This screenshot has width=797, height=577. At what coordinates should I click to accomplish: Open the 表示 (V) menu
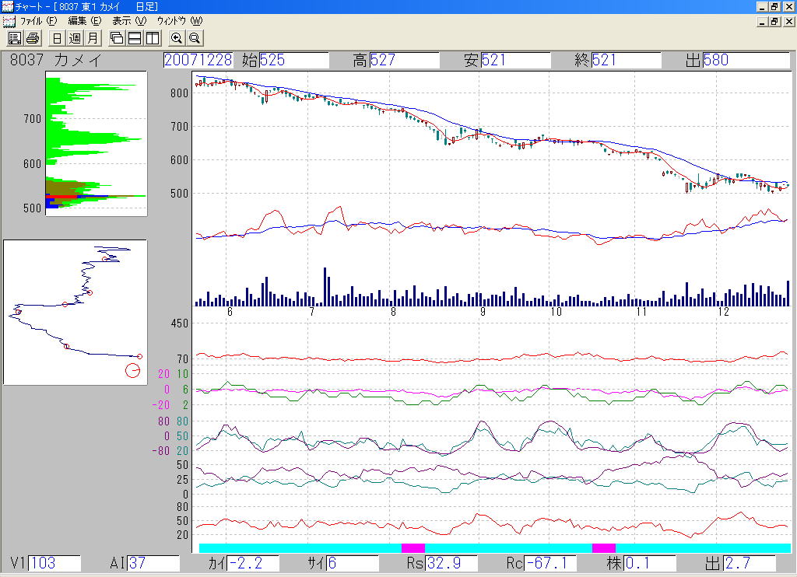(129, 21)
